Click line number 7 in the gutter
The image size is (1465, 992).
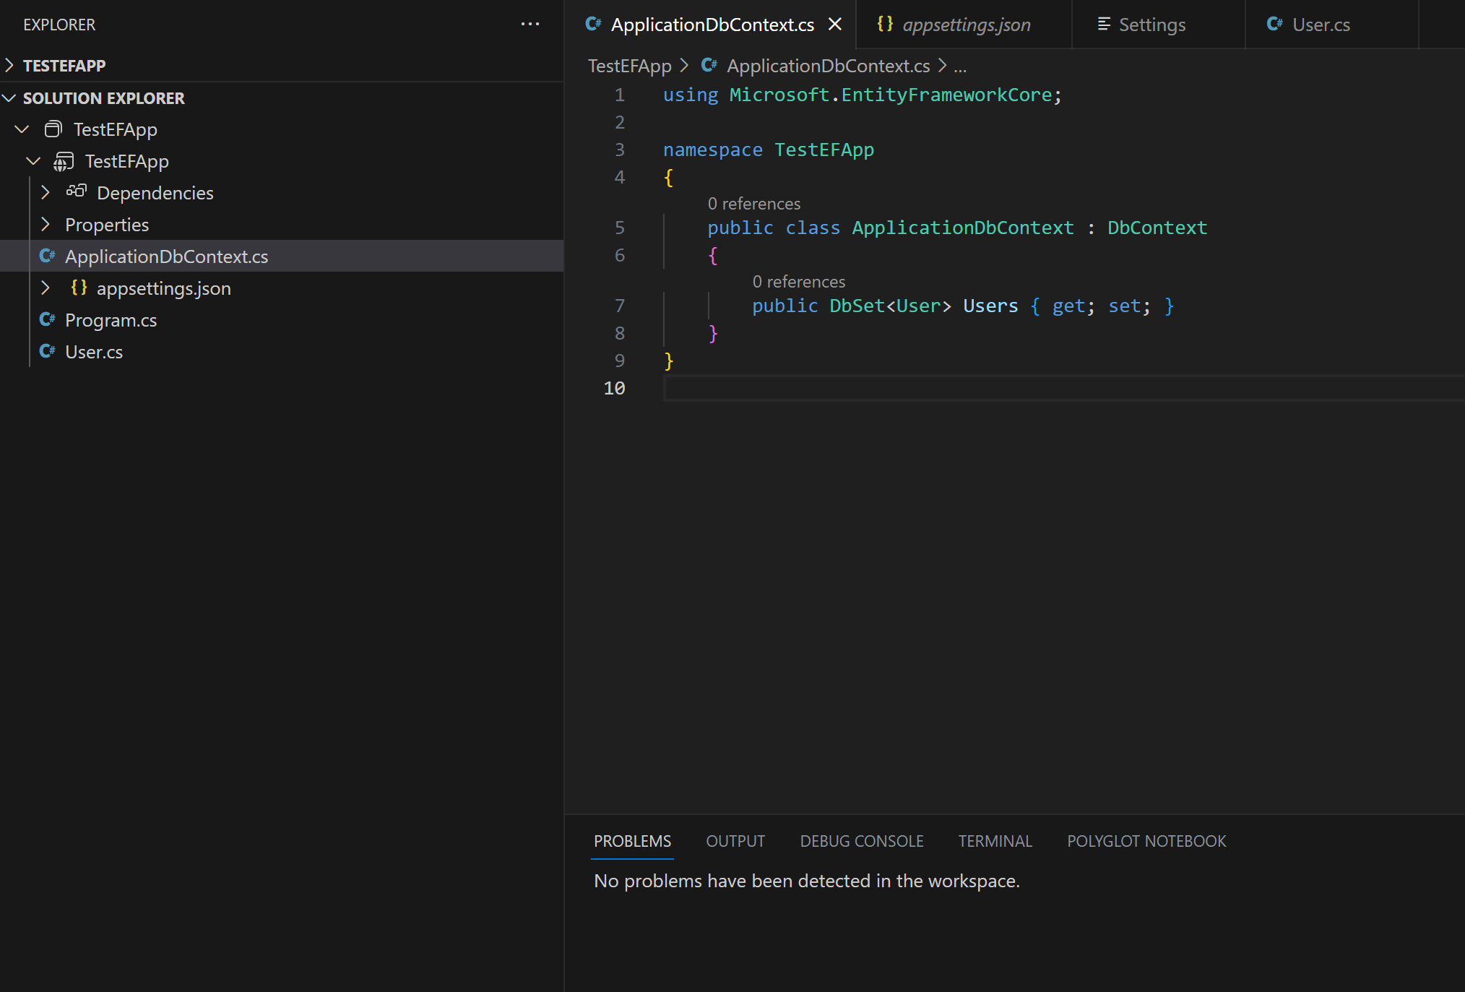point(619,306)
